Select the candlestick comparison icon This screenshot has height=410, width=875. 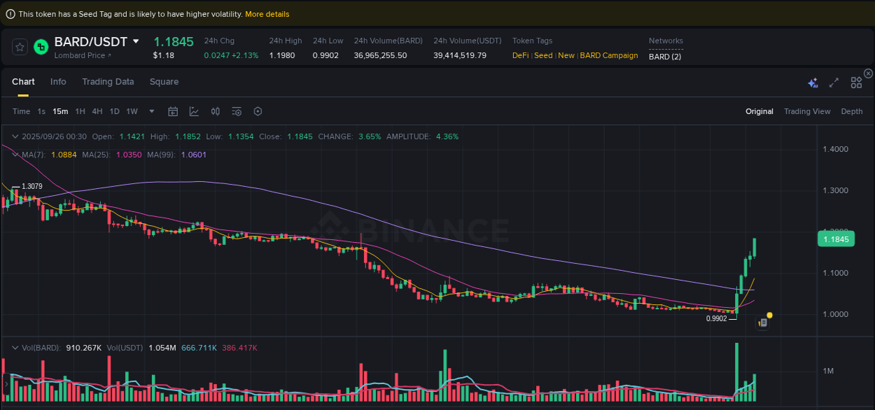(x=215, y=111)
